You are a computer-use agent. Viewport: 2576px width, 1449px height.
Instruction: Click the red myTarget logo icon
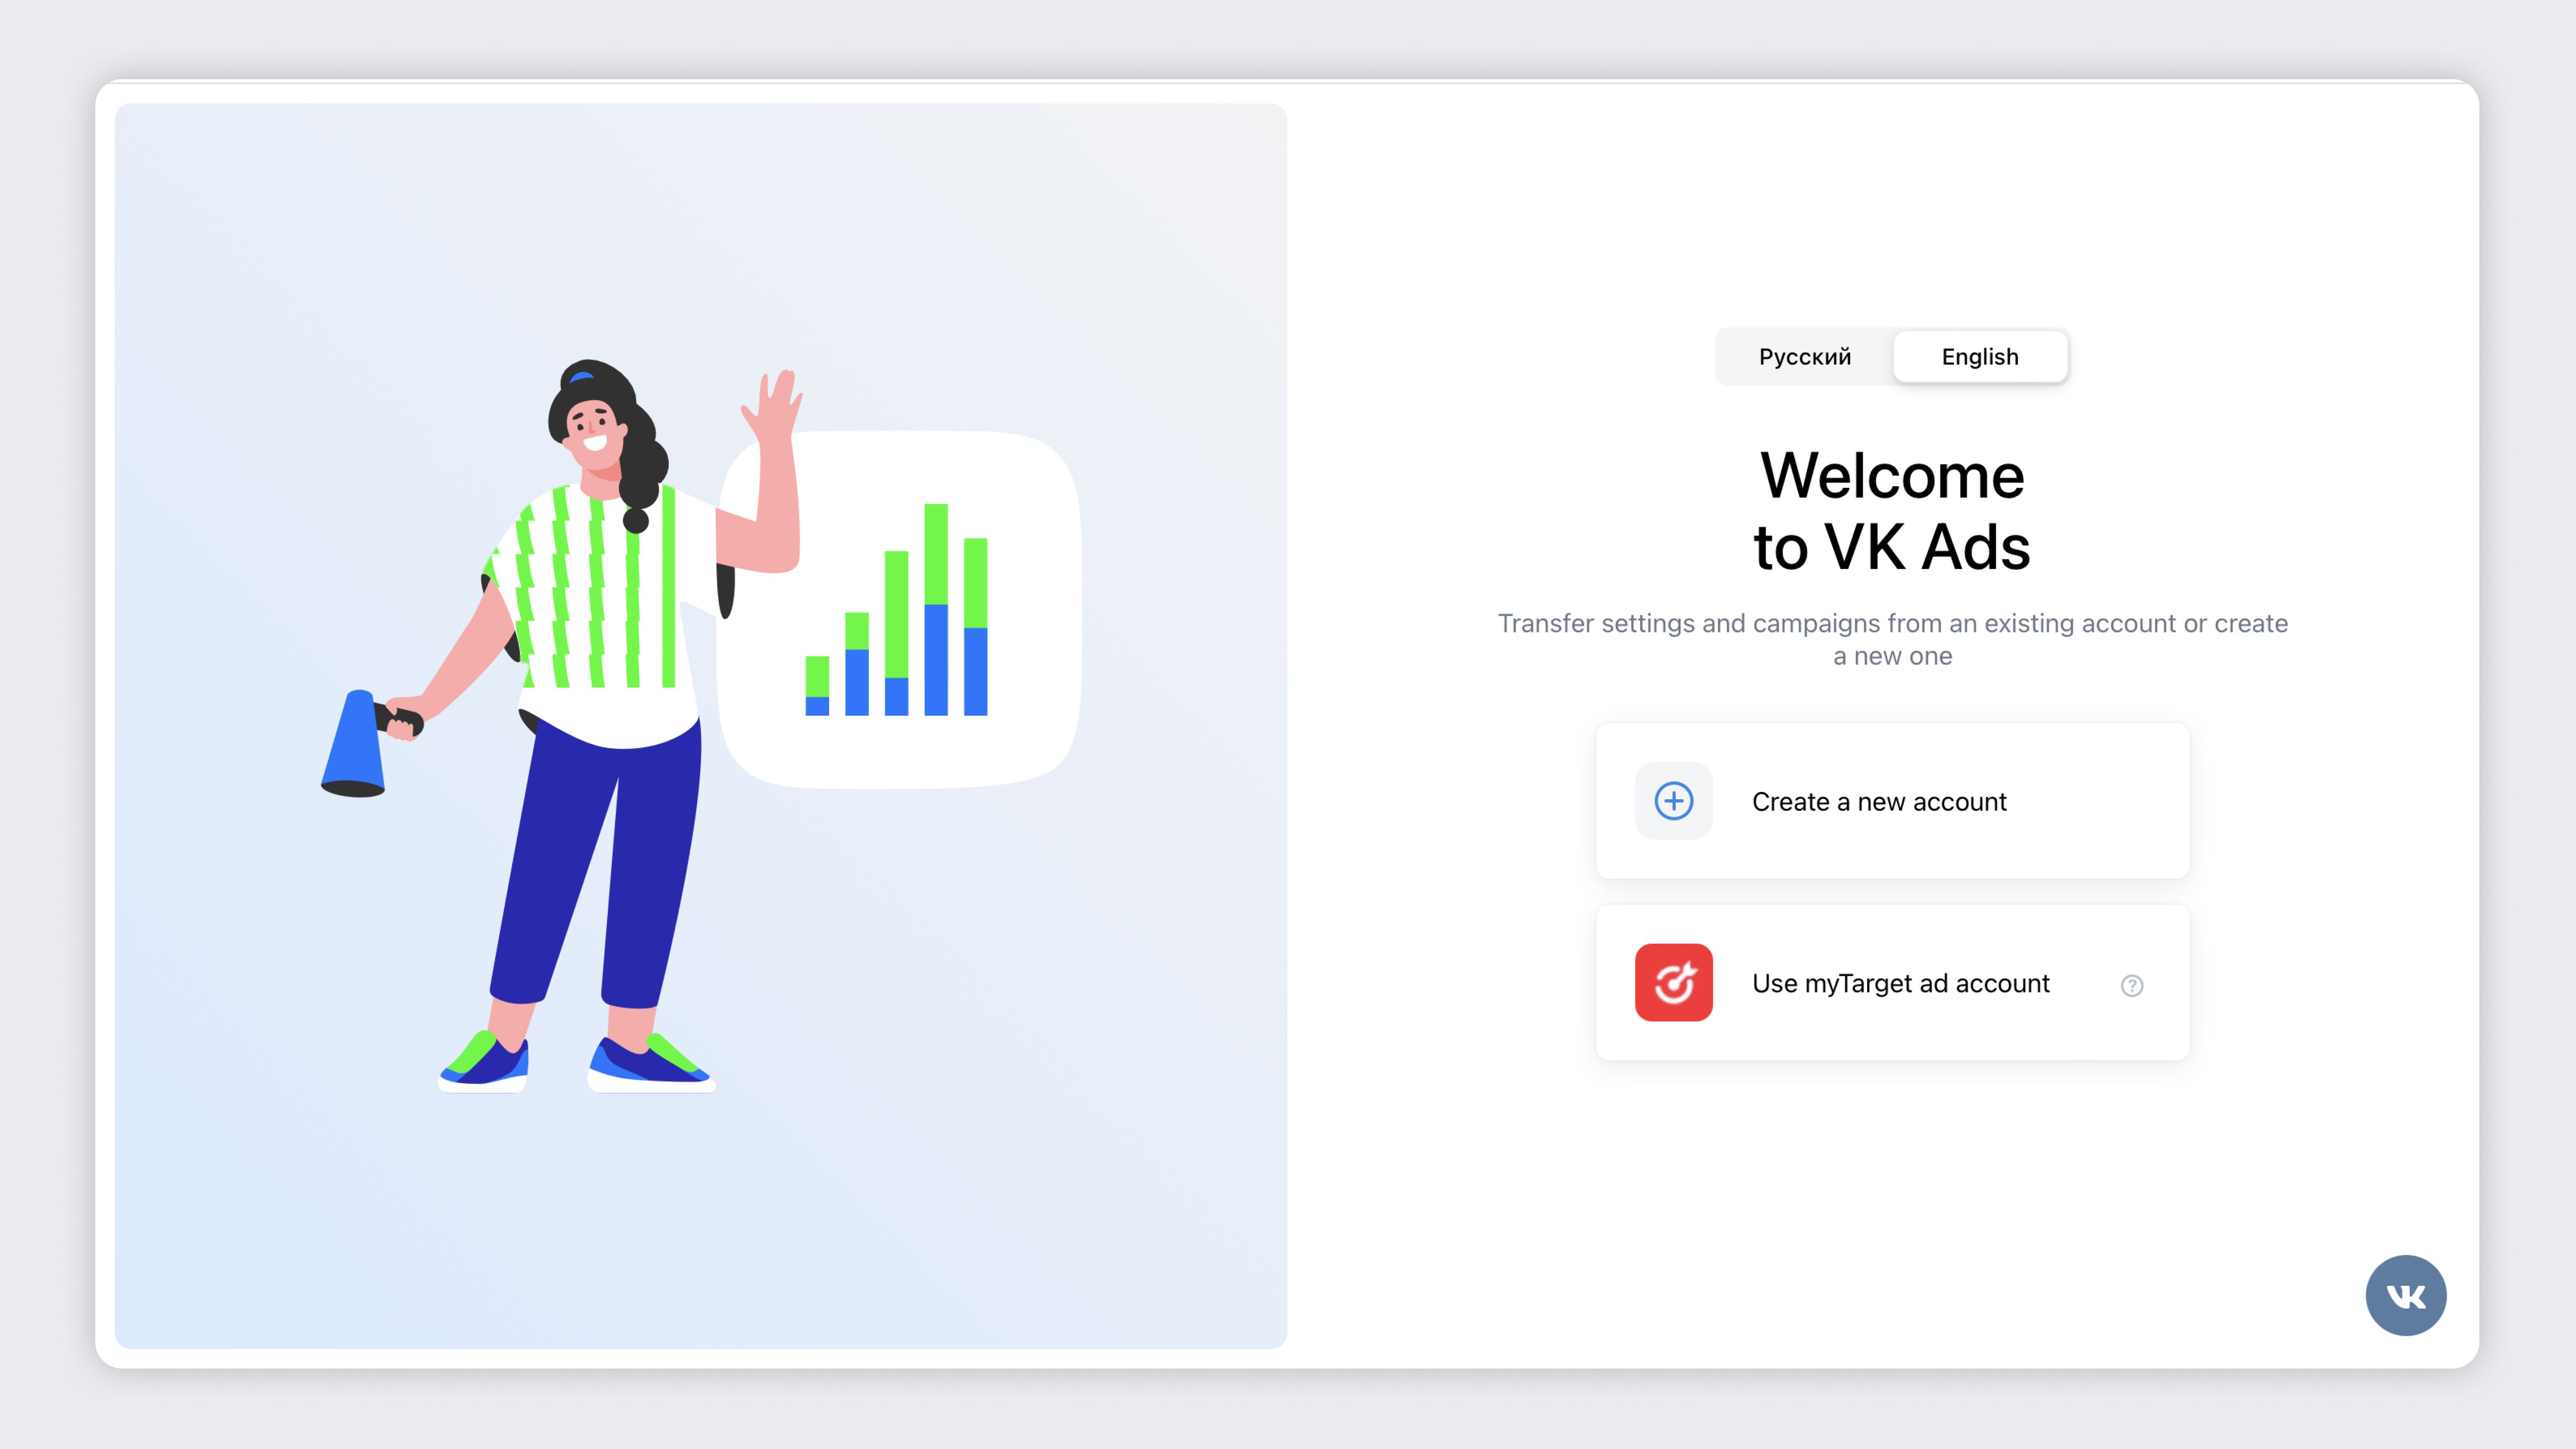1673,982
